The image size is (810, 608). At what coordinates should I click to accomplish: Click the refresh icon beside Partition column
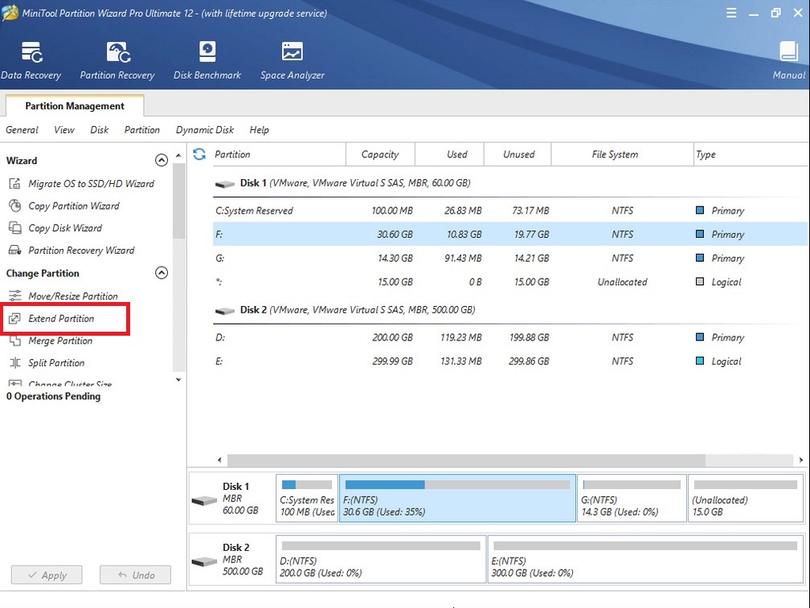[x=199, y=153]
